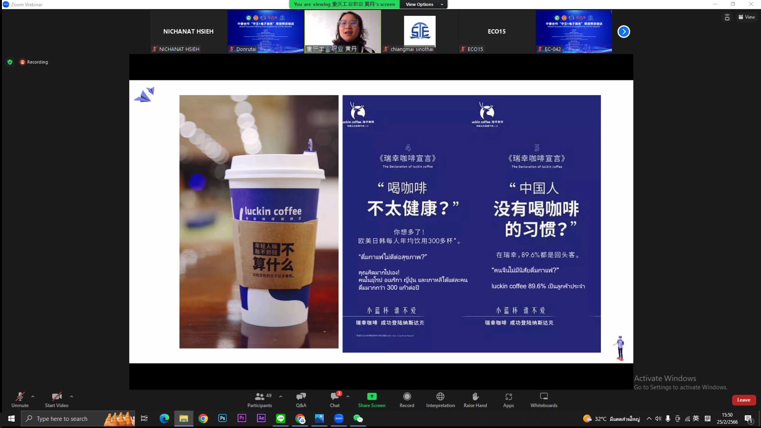Click the microphone tray icon
This screenshot has width=761, height=428.
[x=668, y=419]
